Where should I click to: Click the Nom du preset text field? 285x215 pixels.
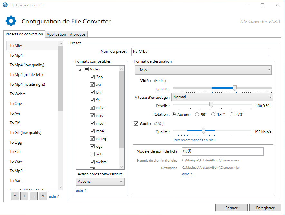pyautogui.click(x=200, y=51)
